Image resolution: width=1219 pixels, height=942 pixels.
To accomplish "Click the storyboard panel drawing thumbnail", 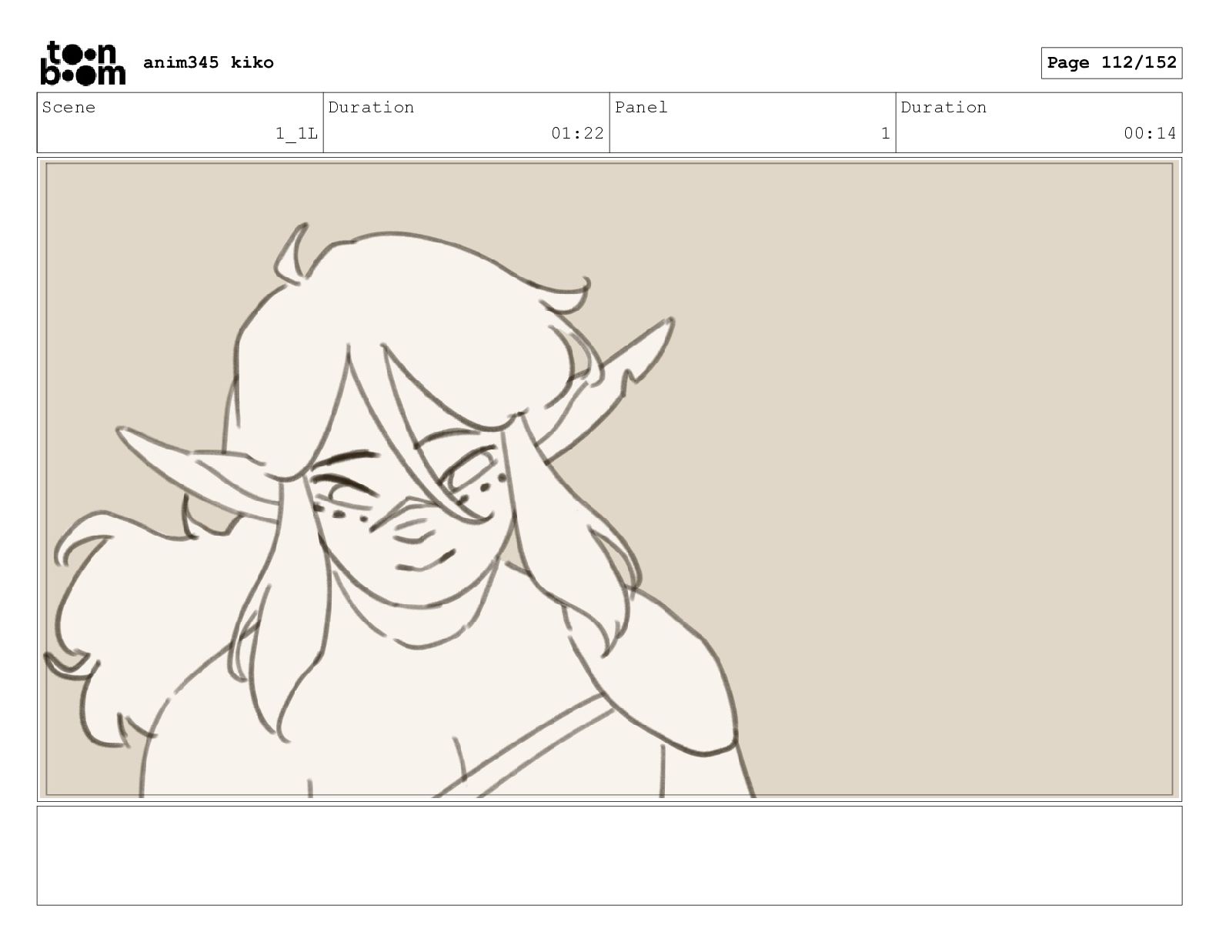I will 609,479.
